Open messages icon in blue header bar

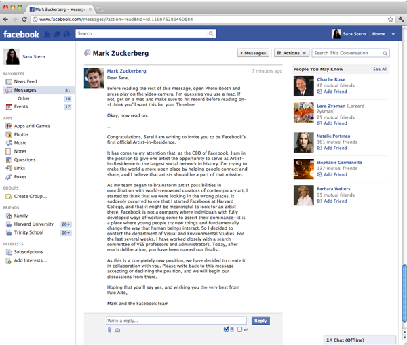[57, 35]
